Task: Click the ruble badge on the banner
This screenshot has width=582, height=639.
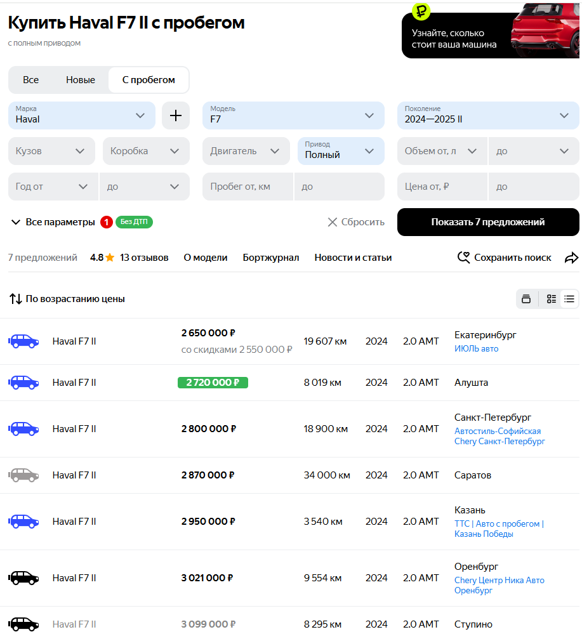Action: tap(421, 11)
